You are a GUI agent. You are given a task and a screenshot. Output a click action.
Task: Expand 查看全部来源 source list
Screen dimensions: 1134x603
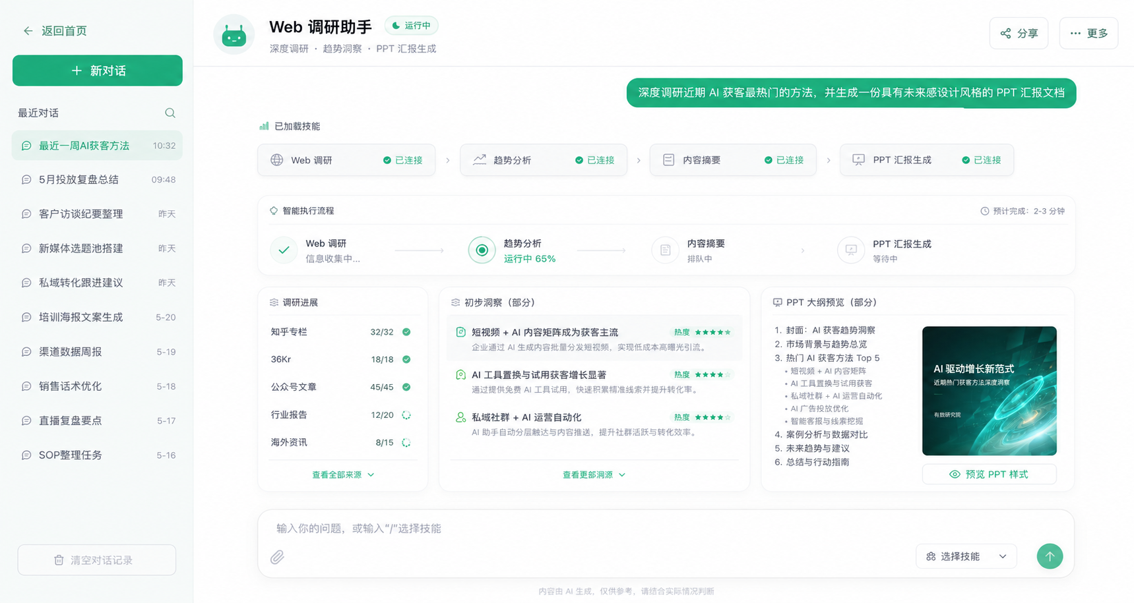point(343,474)
